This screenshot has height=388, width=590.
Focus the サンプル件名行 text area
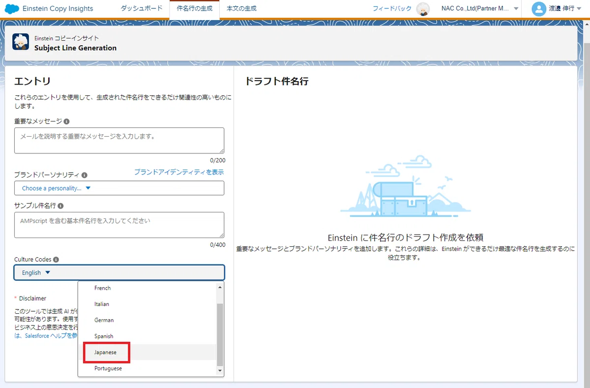pyautogui.click(x=119, y=225)
